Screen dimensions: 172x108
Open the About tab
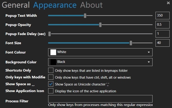tap(91, 5)
